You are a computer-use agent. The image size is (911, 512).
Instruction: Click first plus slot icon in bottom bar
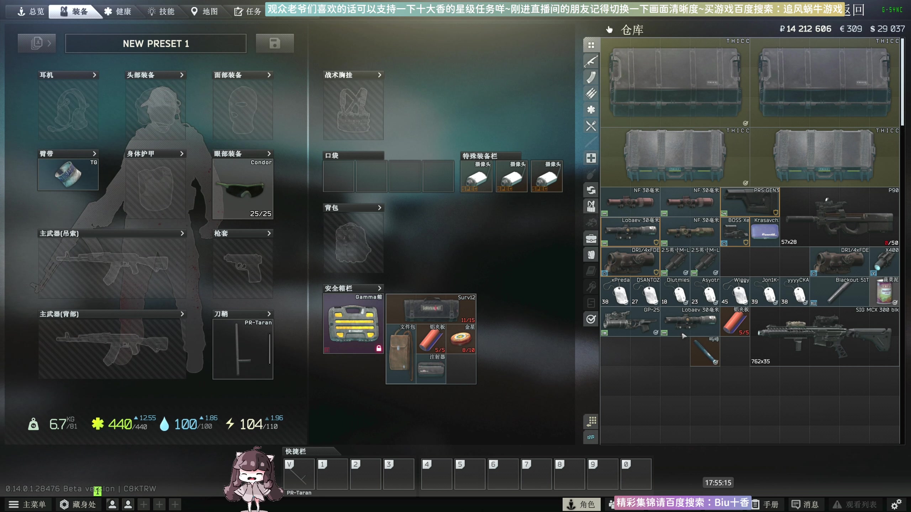(x=144, y=504)
